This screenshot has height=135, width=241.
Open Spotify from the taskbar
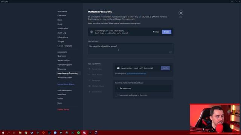79,132
